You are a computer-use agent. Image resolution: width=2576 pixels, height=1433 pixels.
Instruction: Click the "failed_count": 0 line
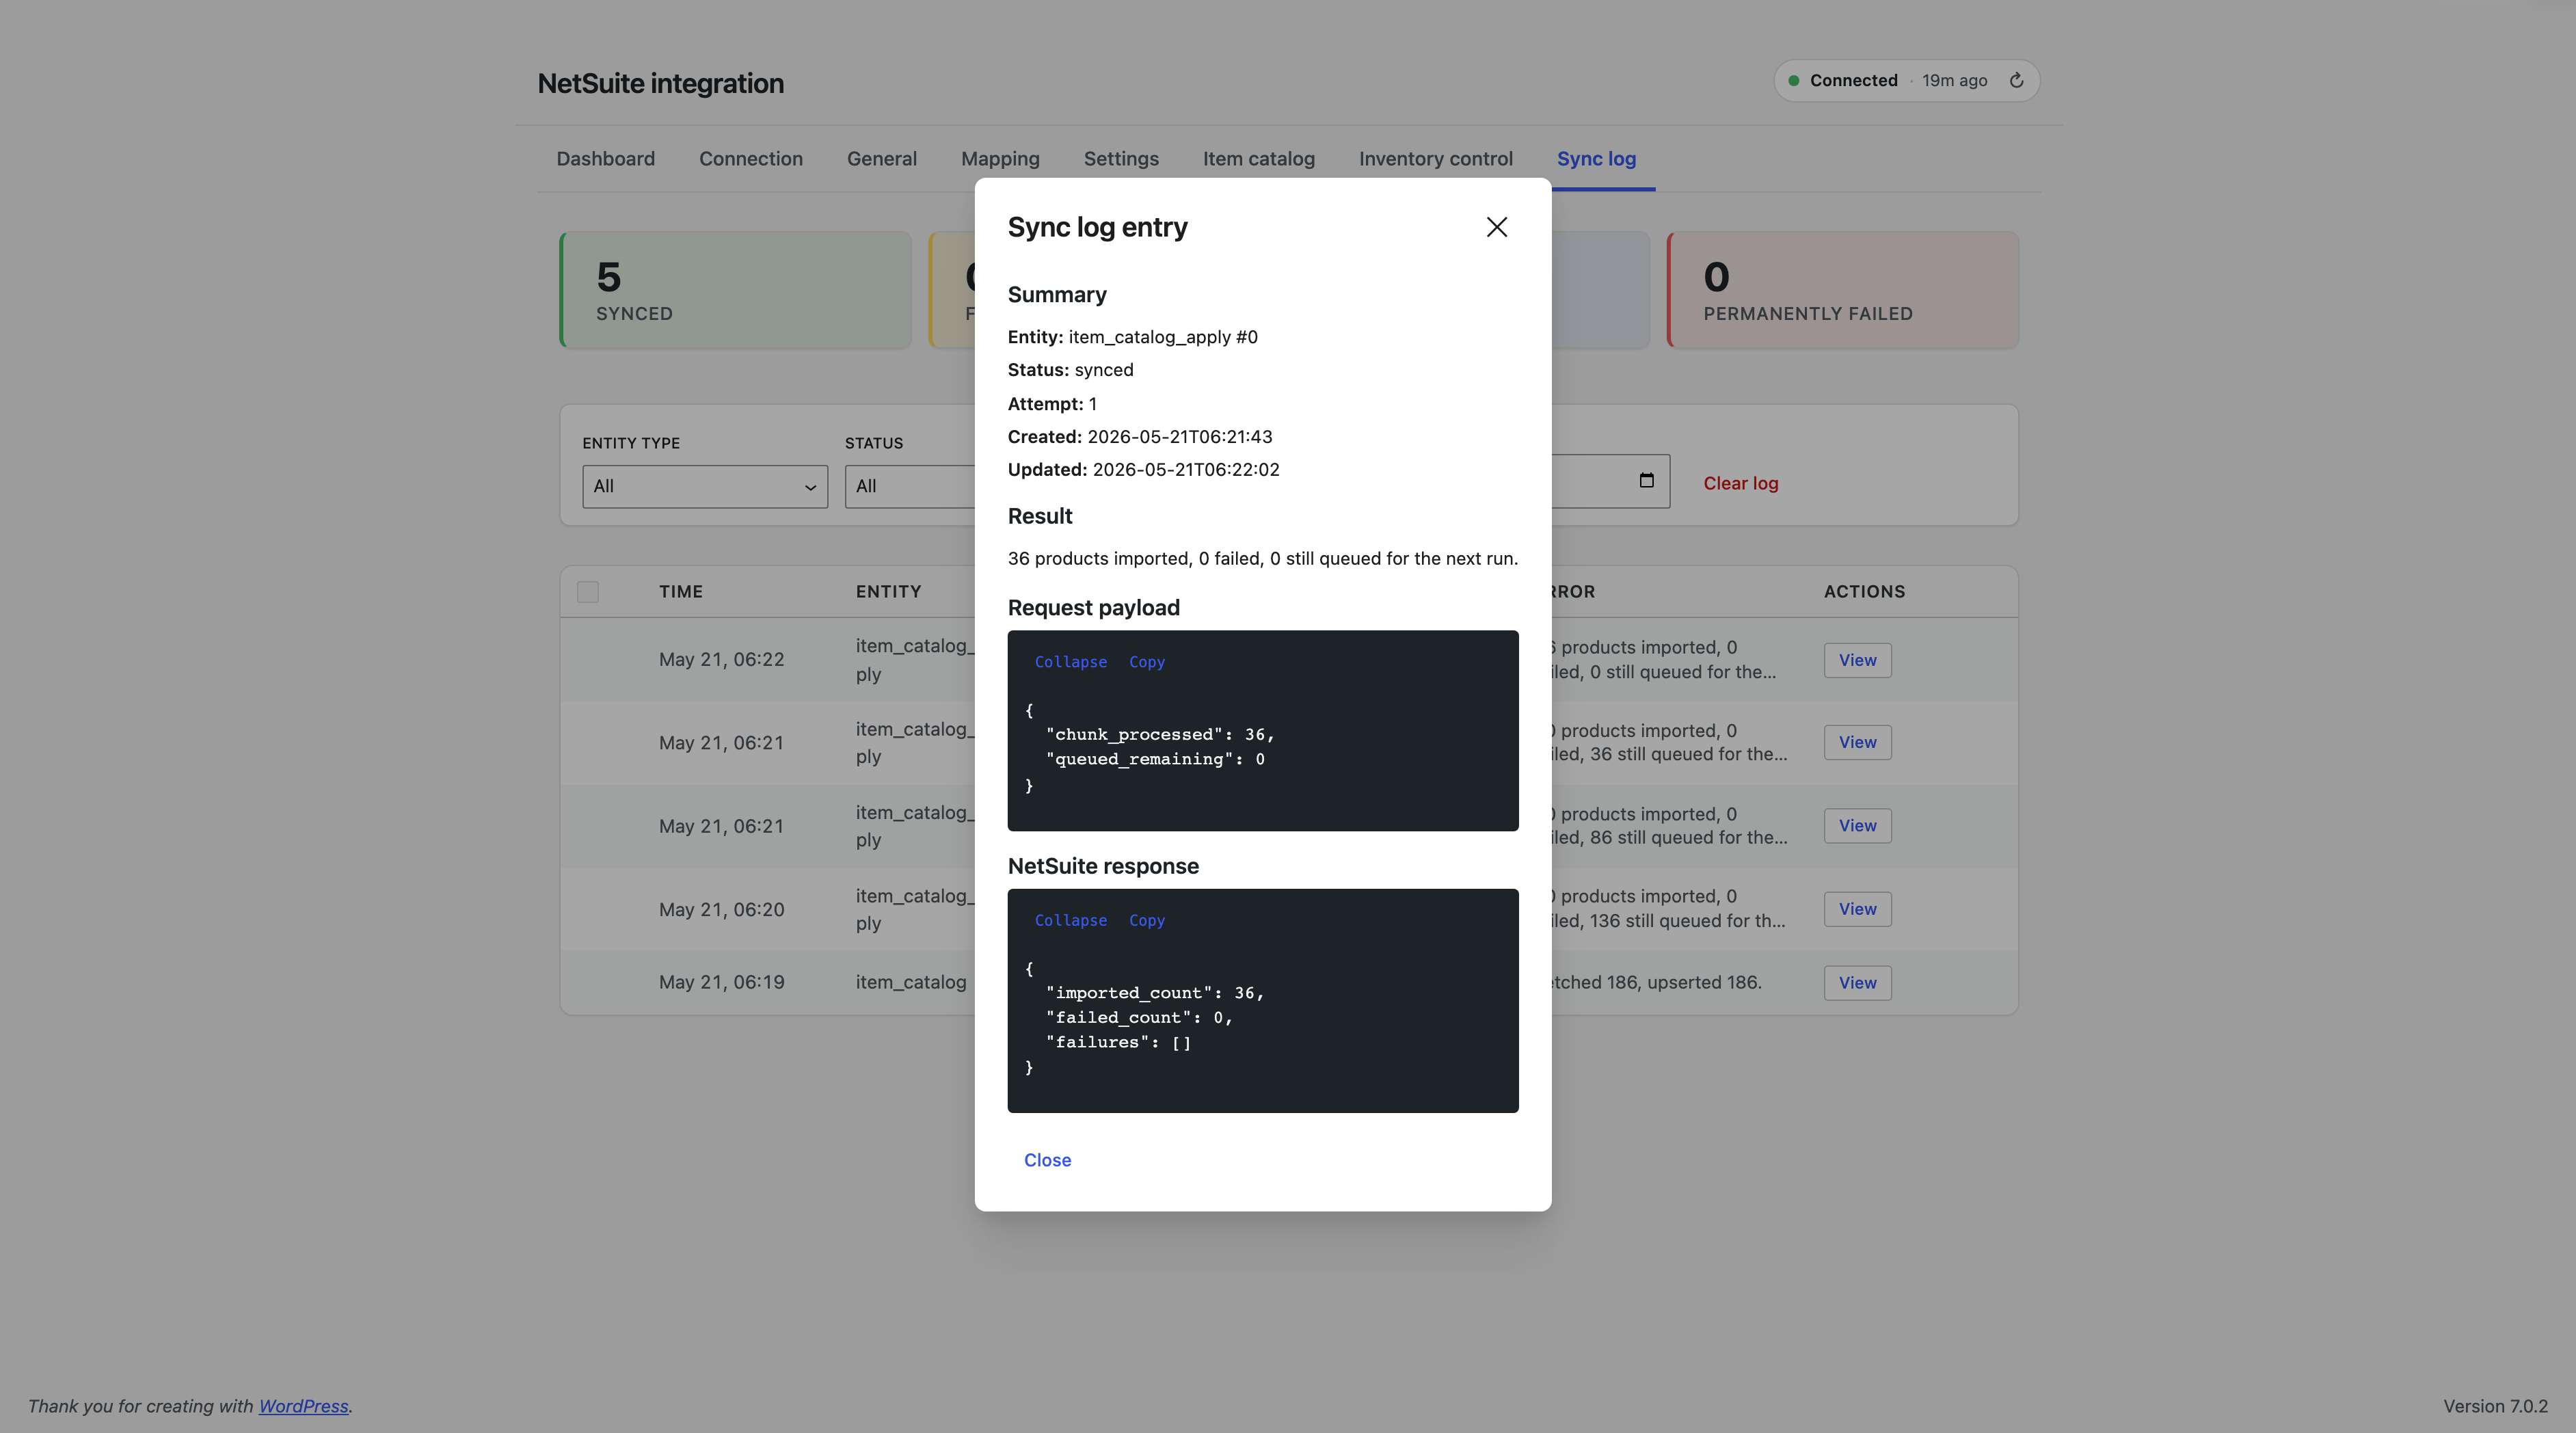tap(1139, 1018)
